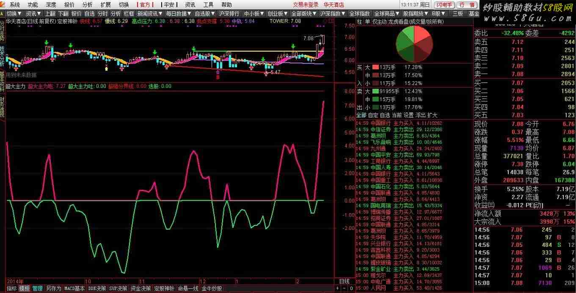Expand the 股指期货 dropdown
This screenshot has height=293, width=576.
[x=416, y=14]
